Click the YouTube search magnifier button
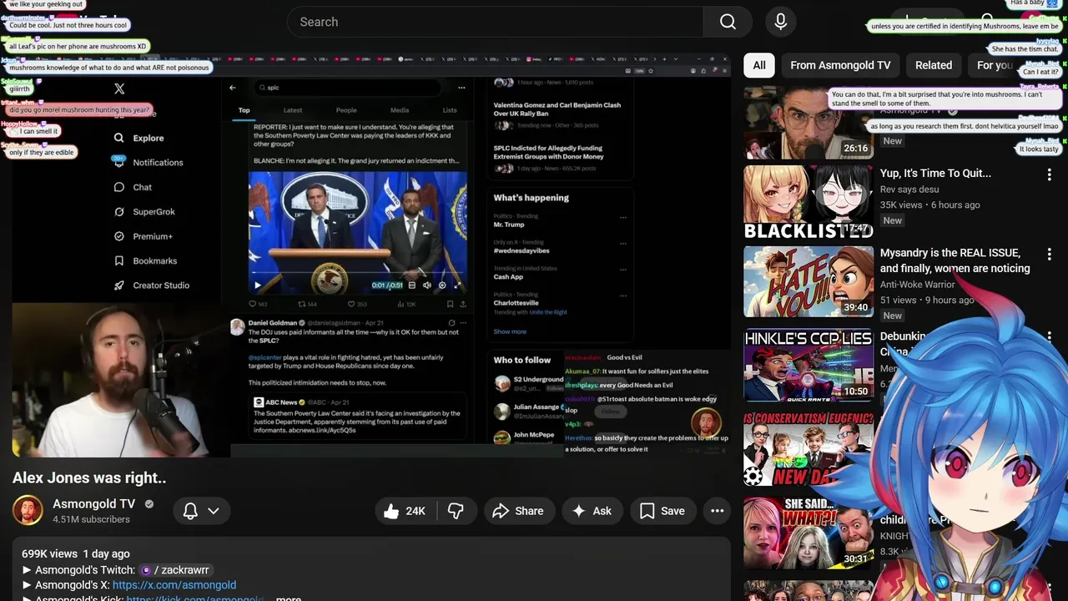This screenshot has width=1068, height=601. click(728, 22)
